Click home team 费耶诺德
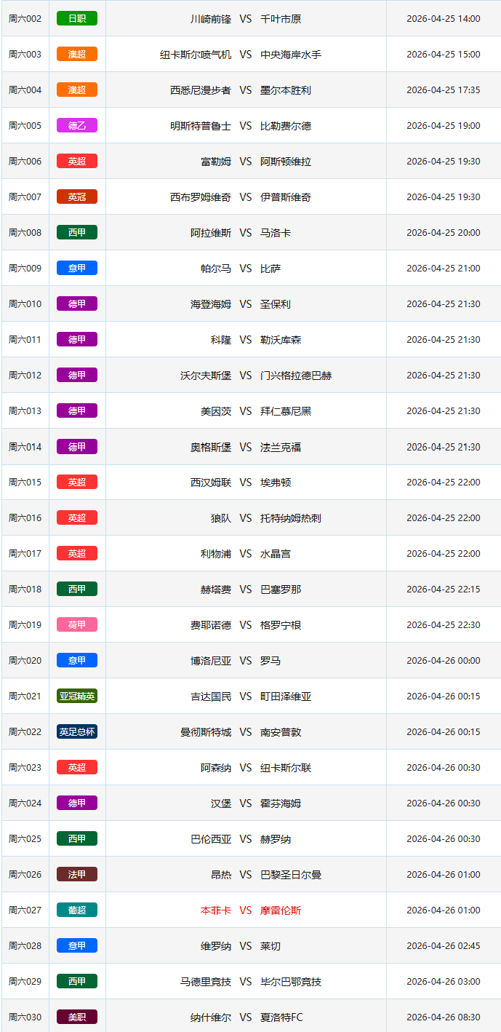This screenshot has width=501, height=1032. click(x=211, y=625)
